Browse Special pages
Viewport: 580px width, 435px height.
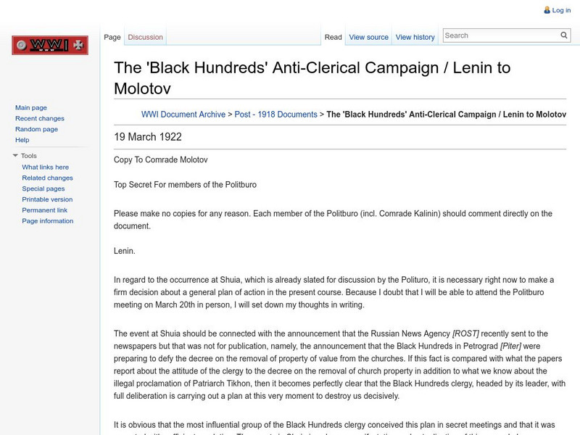coord(42,188)
